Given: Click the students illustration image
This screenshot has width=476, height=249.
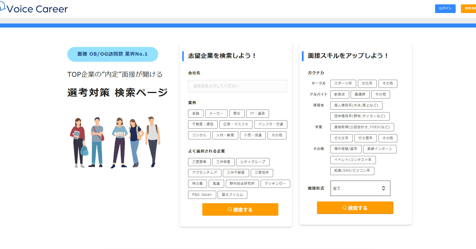Looking at the screenshot, I should point(115,142).
